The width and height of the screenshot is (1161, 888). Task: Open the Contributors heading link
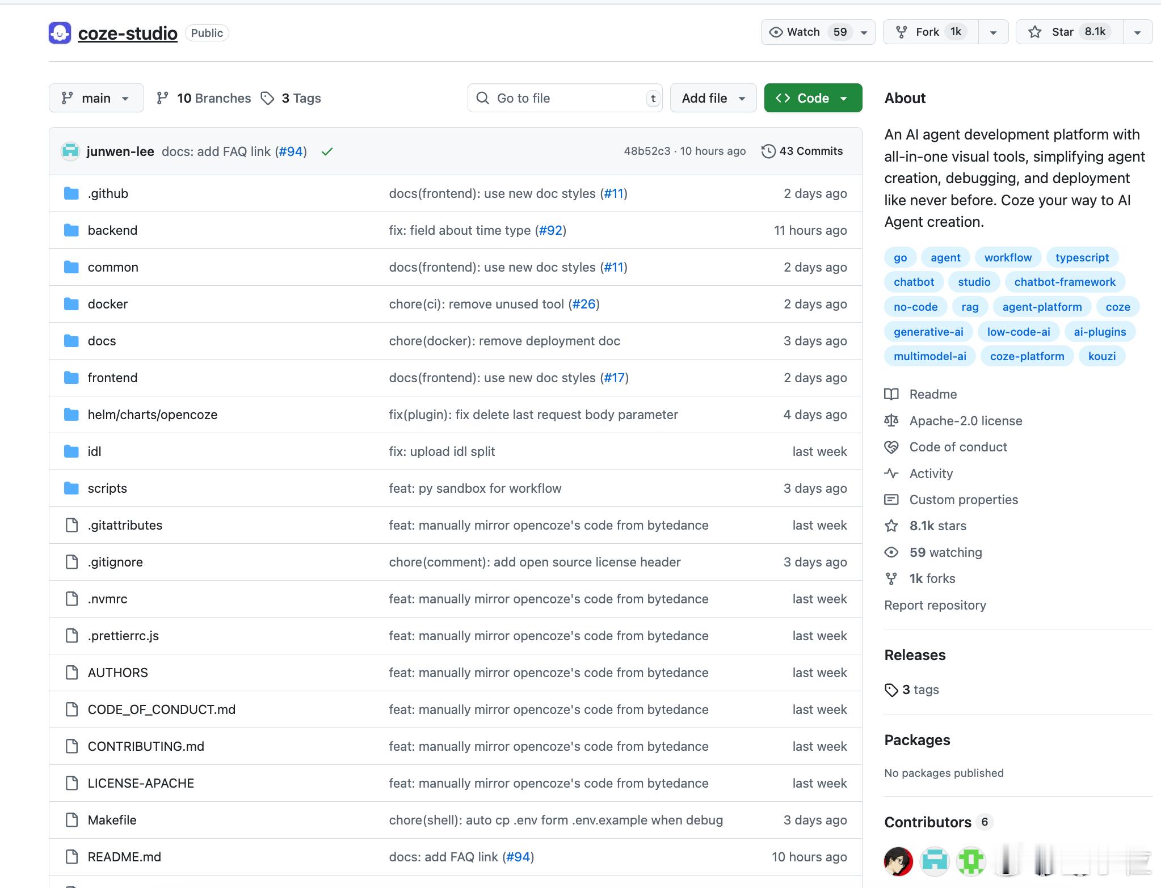[928, 822]
